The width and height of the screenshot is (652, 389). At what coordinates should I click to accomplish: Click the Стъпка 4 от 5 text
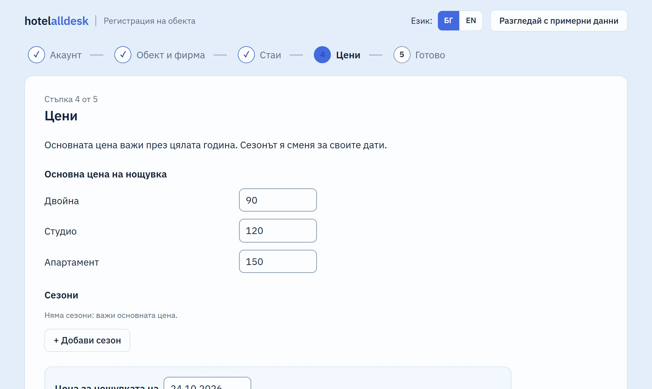[71, 99]
